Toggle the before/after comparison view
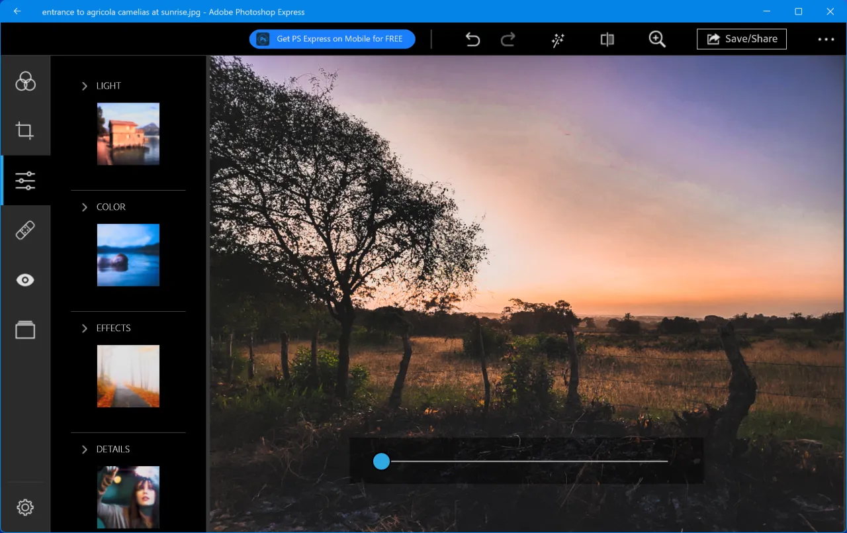The height and width of the screenshot is (533, 847). 607,39
